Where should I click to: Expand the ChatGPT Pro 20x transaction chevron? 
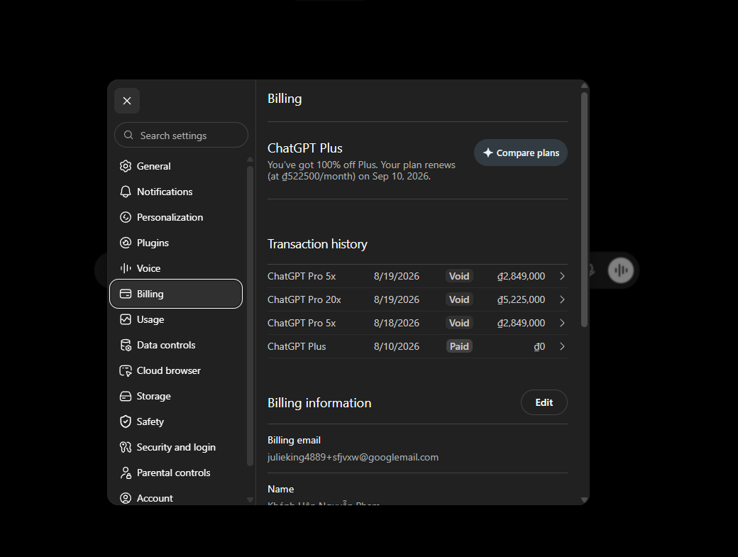click(x=562, y=299)
